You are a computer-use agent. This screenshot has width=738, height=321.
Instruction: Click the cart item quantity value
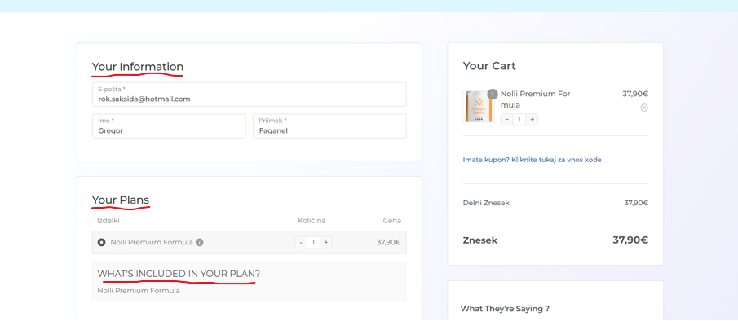519,120
